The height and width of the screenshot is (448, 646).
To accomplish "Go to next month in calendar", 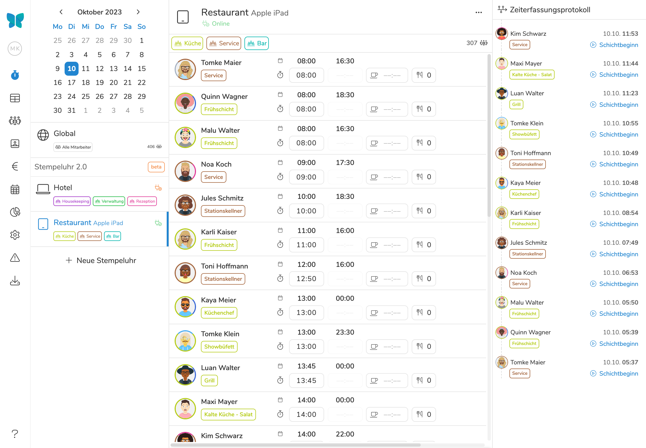I will [x=138, y=12].
